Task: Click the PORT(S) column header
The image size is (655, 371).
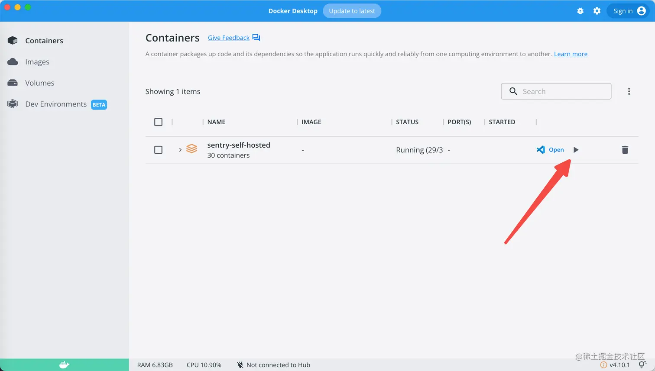Action: 459,122
